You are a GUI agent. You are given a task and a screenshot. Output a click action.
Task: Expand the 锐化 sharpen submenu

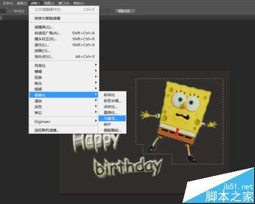click(64, 83)
